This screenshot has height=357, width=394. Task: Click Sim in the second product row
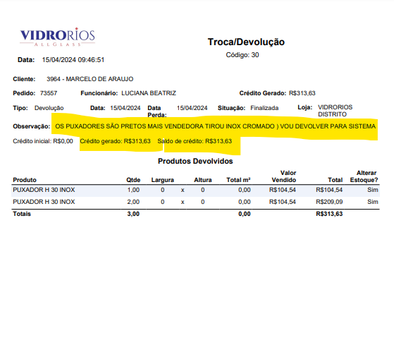tap(373, 202)
